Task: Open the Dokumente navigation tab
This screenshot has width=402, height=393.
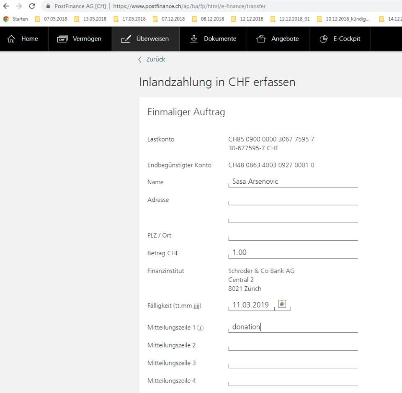Action: [213, 39]
